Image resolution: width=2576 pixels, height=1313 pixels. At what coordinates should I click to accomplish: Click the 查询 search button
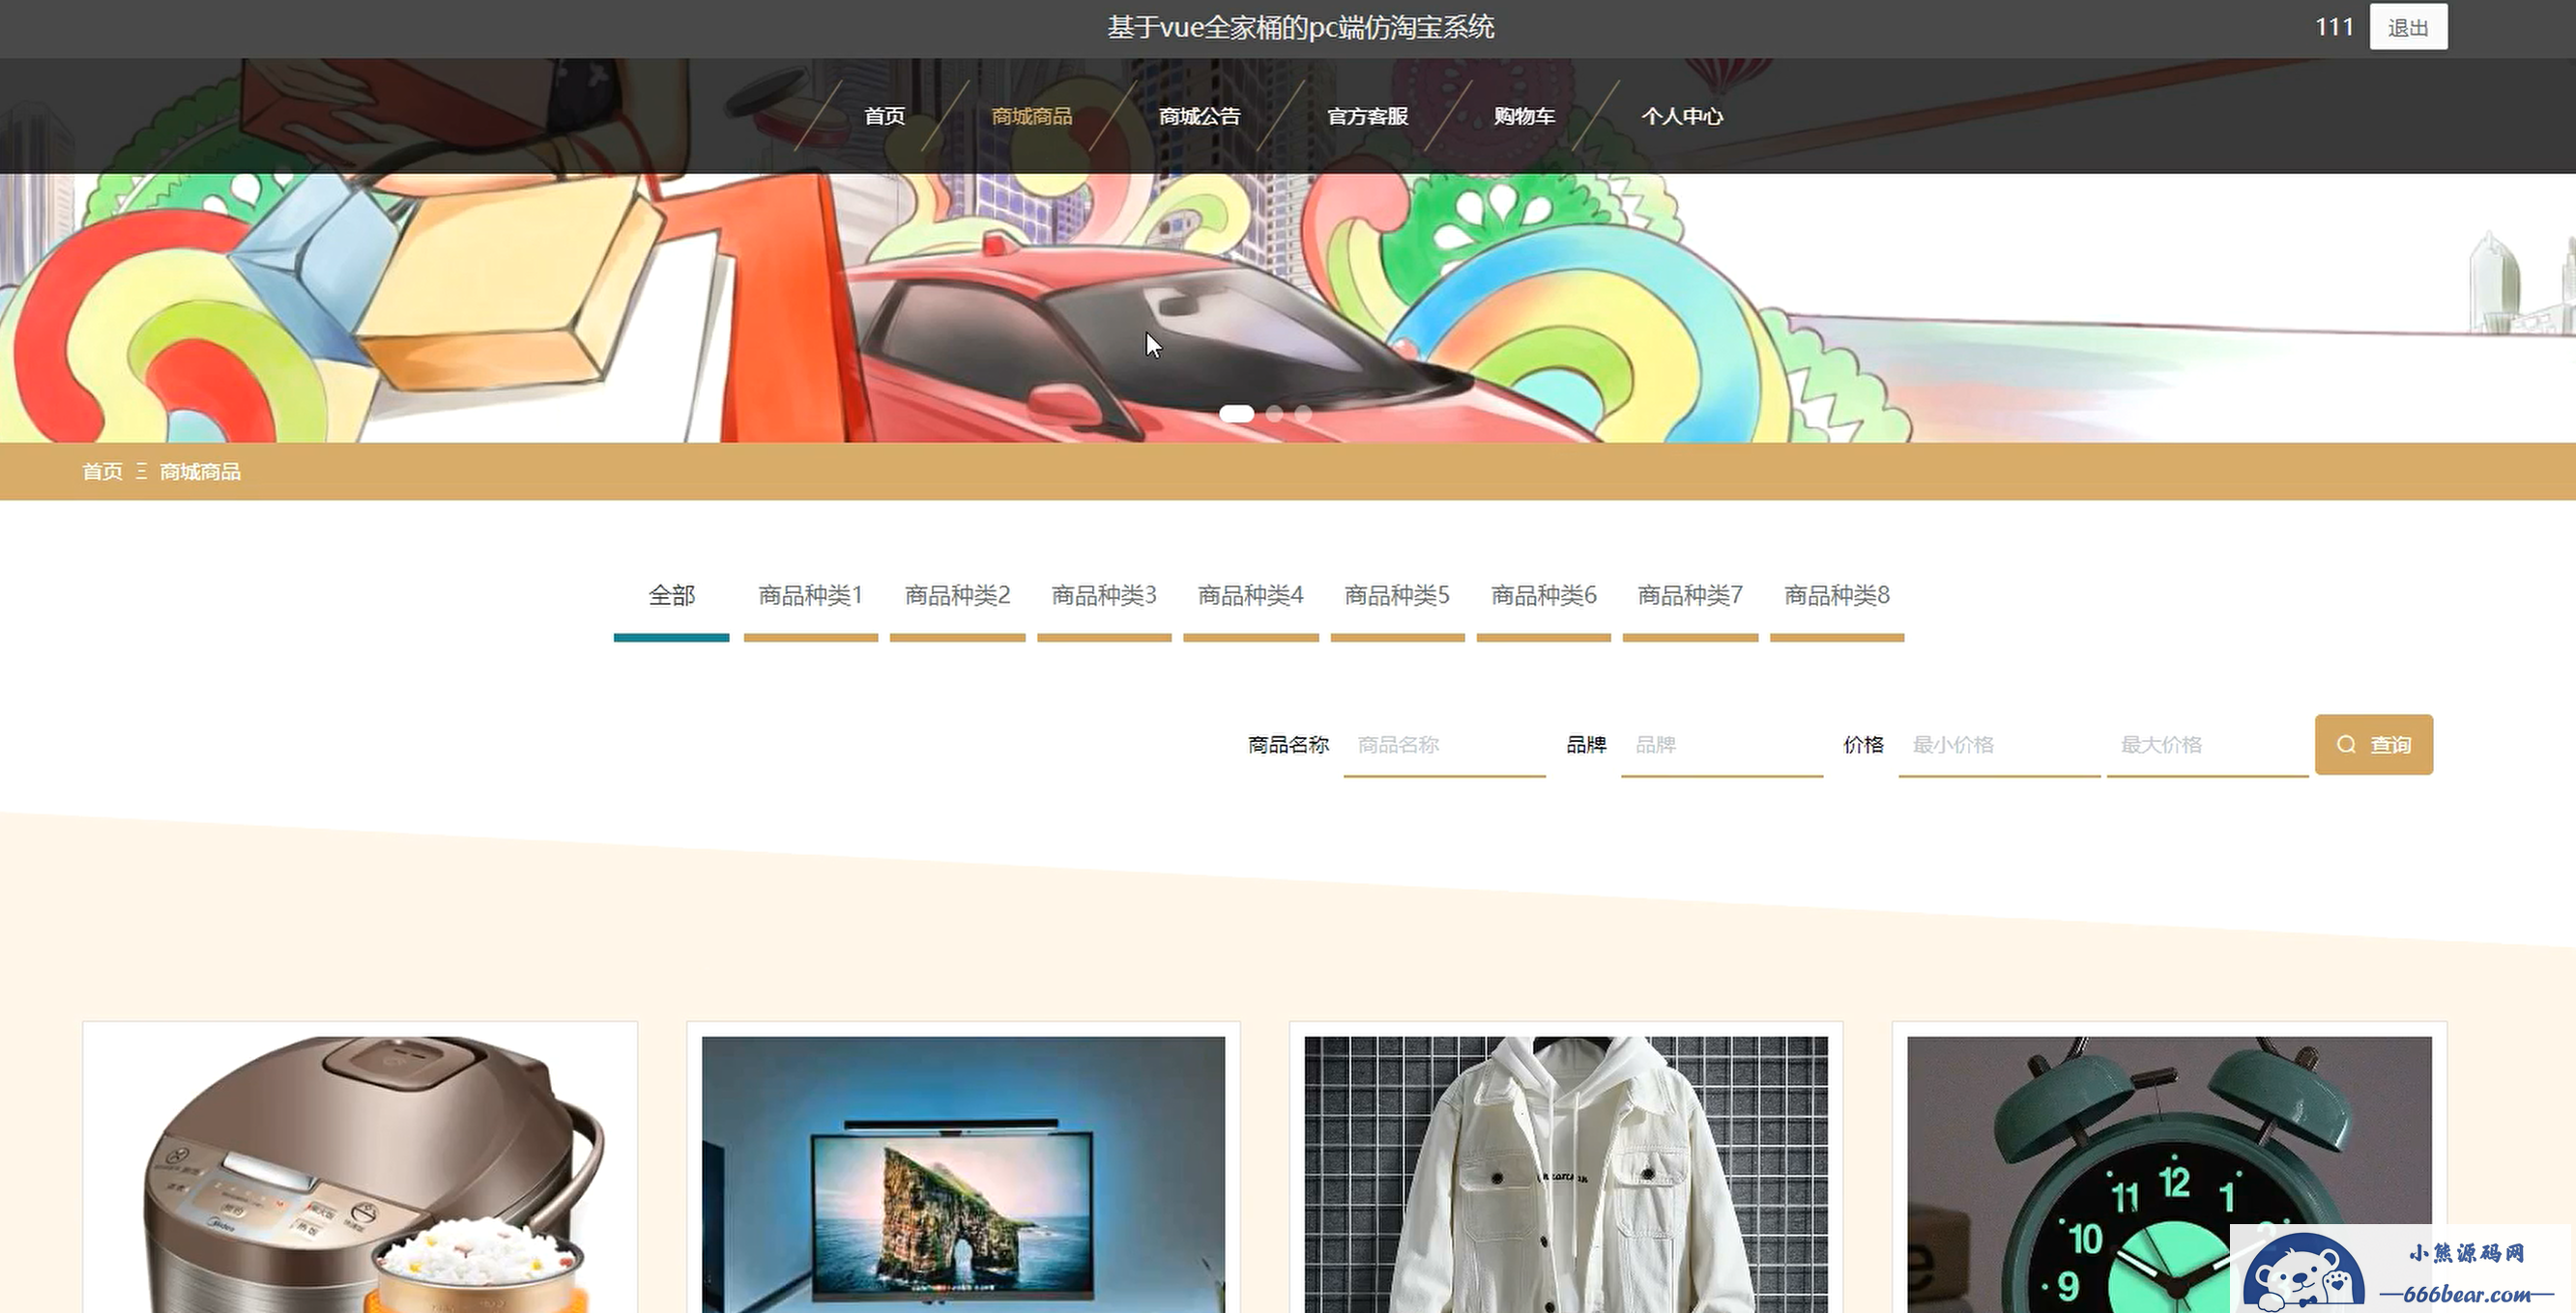point(2373,746)
